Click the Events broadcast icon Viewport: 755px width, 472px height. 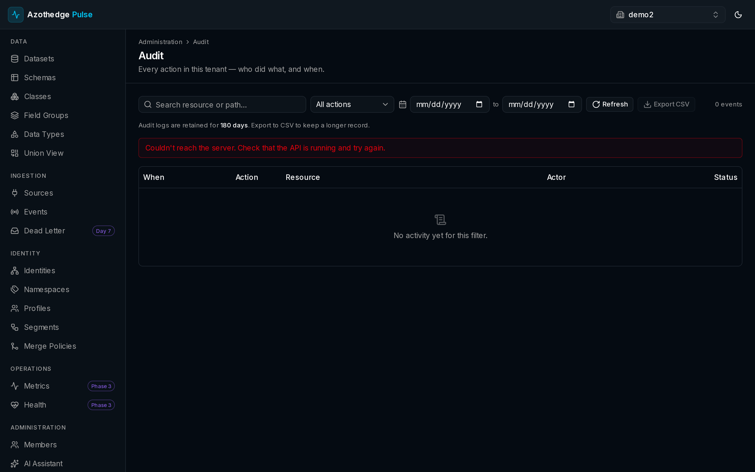click(15, 212)
